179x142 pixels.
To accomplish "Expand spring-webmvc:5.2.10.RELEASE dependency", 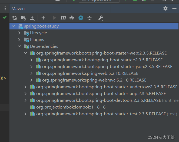I will (x=31, y=80).
